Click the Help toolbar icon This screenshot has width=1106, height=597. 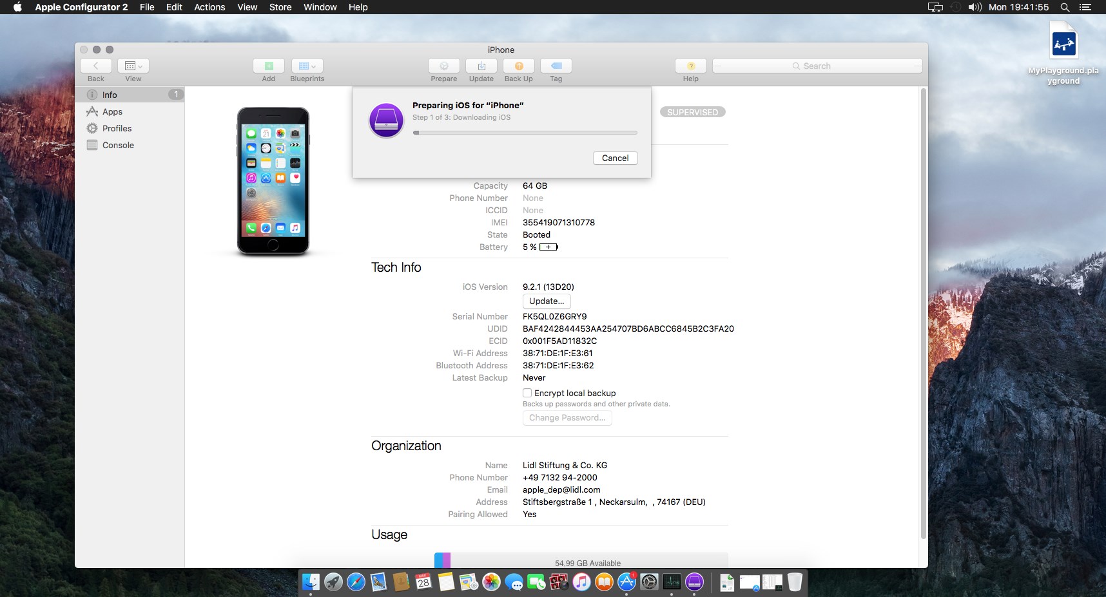pos(691,66)
